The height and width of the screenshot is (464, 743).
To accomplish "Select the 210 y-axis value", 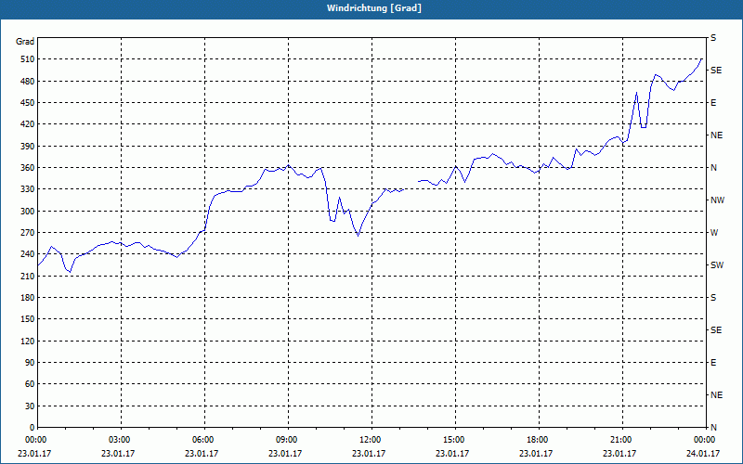I will tap(28, 276).
